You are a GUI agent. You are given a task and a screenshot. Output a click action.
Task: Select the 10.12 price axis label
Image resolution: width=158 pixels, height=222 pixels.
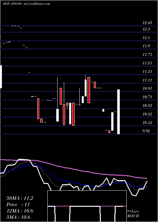pos(147,122)
